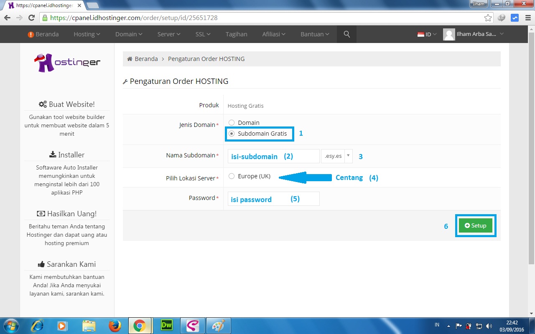Launch Internet Explorer from taskbar
Image resolution: width=535 pixels, height=334 pixels.
coord(37,326)
